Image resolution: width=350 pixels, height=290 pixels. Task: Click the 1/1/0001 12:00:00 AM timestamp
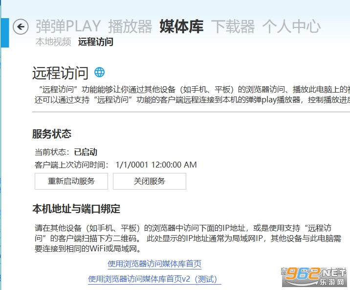pyautogui.click(x=156, y=165)
